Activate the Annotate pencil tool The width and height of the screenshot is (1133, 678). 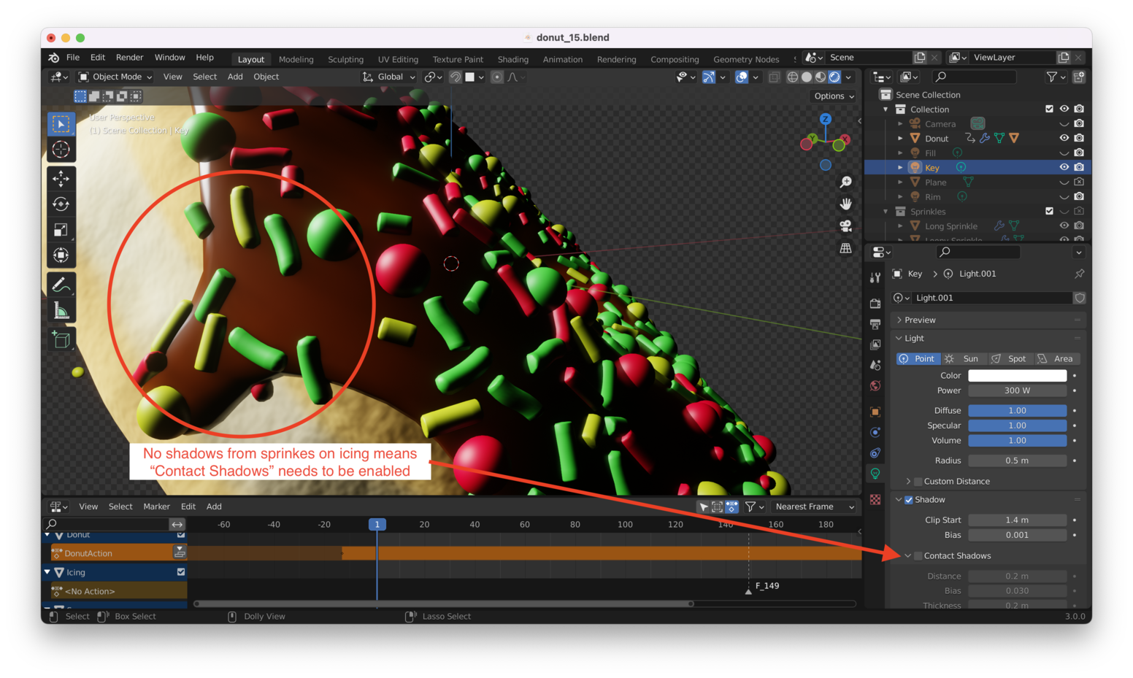[x=61, y=284]
